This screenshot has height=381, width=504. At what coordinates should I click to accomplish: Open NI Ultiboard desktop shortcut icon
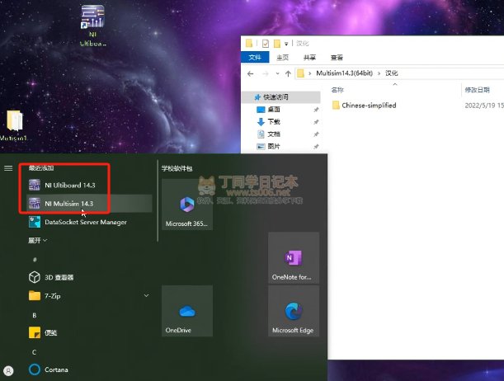click(x=92, y=25)
